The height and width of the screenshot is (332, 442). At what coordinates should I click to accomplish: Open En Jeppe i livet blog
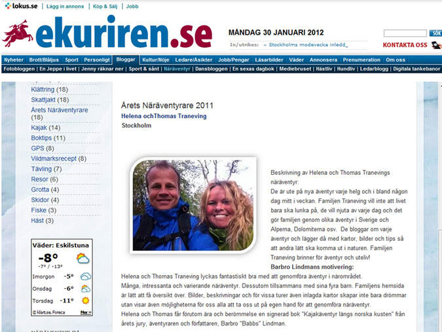(58, 69)
